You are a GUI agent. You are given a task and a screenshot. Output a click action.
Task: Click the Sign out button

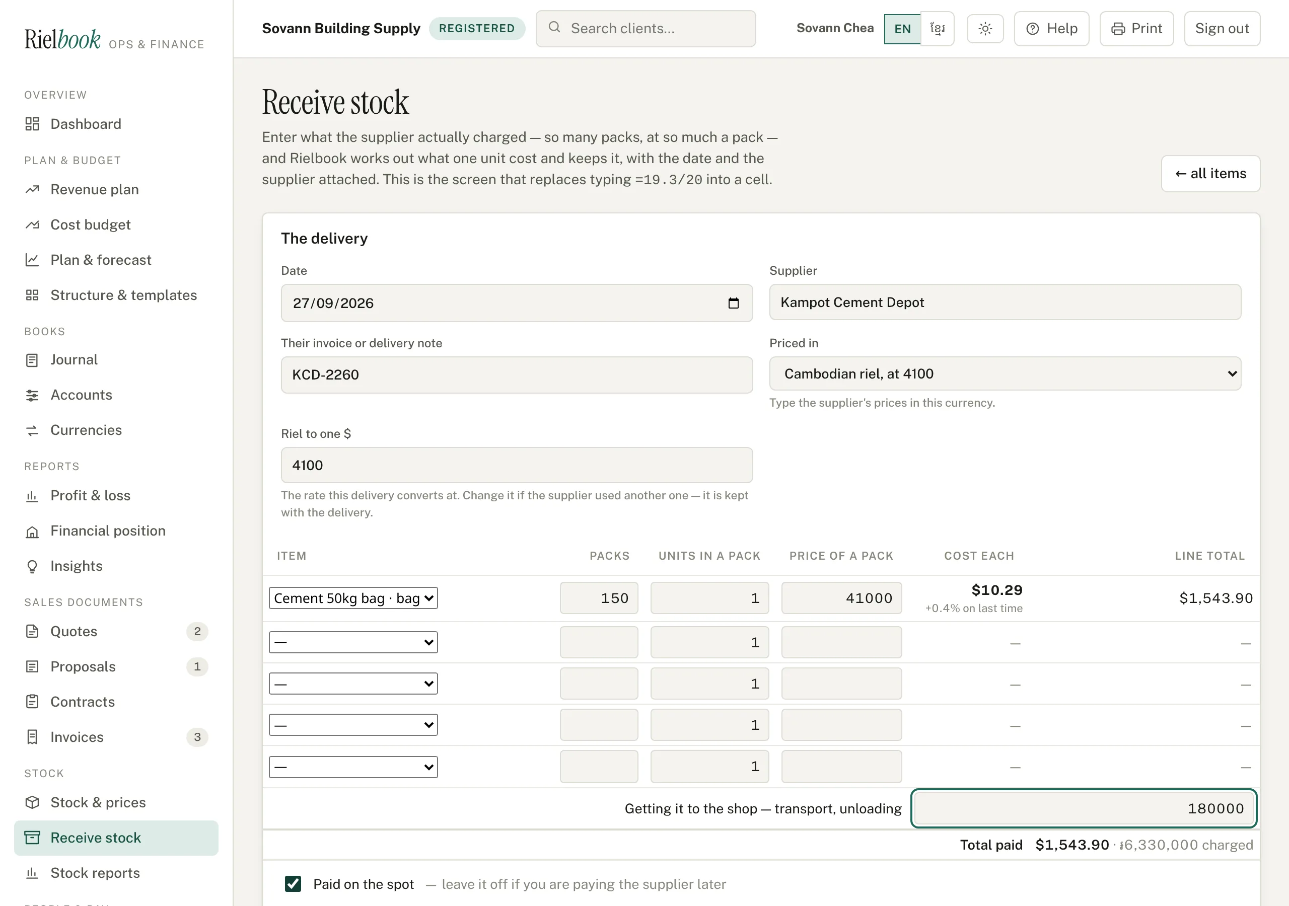[1222, 29]
